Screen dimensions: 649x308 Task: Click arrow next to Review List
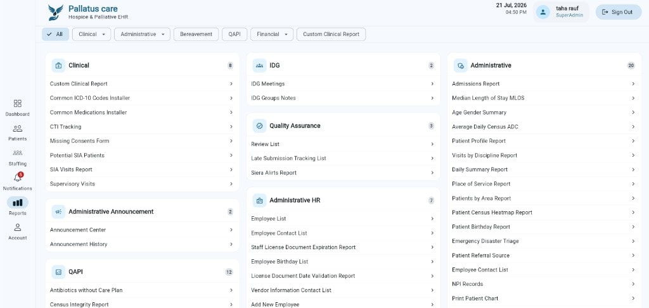432,144
